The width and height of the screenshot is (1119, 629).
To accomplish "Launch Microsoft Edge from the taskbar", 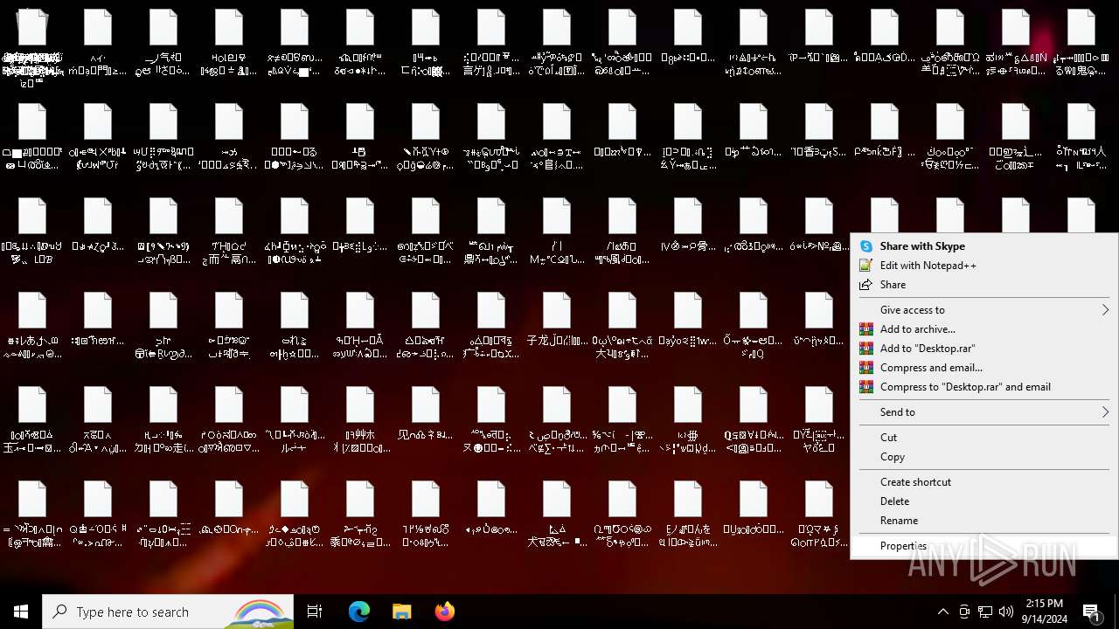I will tap(359, 612).
